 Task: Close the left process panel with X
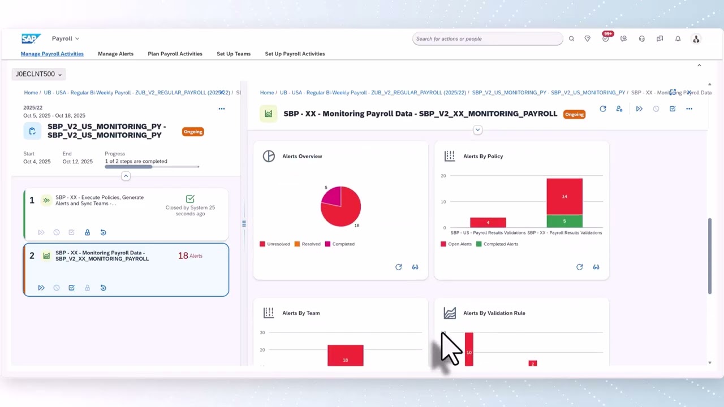tap(222, 92)
